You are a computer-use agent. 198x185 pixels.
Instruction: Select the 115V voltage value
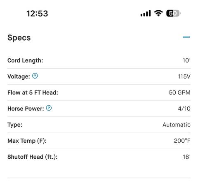tap(184, 76)
